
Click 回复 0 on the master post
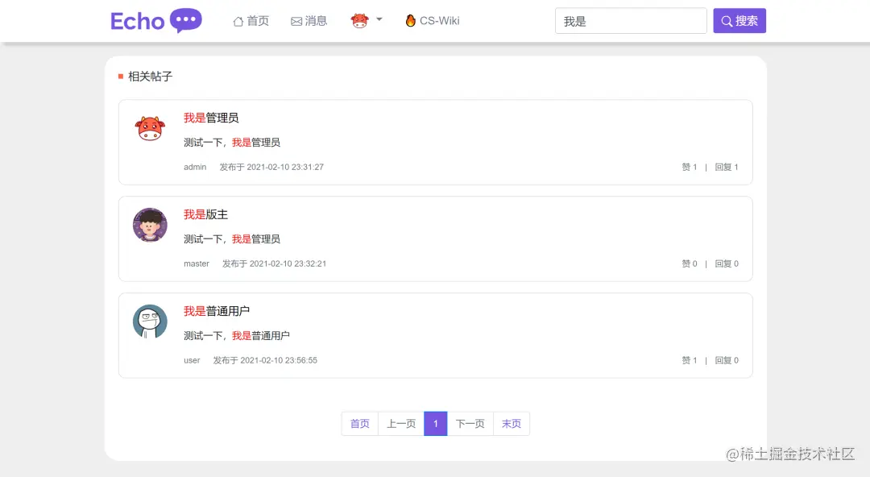(726, 263)
